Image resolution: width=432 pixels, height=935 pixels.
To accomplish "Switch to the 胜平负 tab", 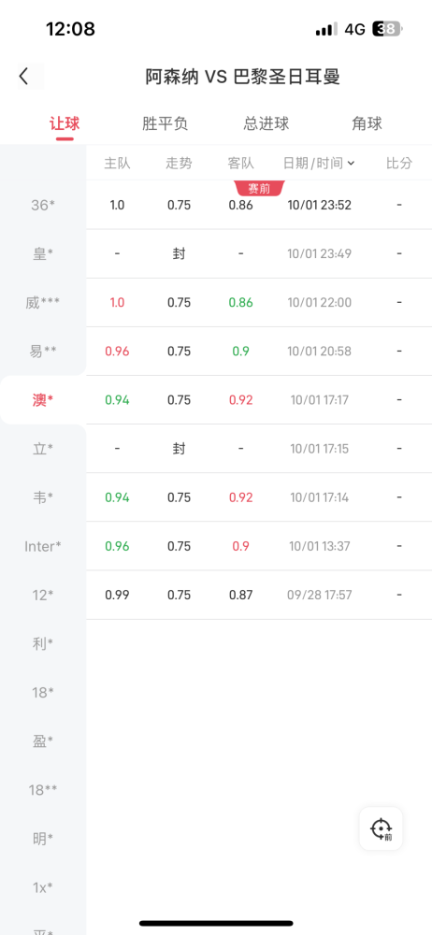I will point(166,123).
